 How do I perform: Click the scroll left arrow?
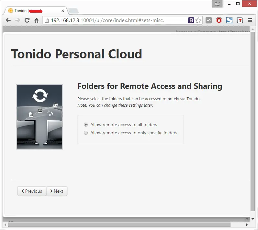5,224
